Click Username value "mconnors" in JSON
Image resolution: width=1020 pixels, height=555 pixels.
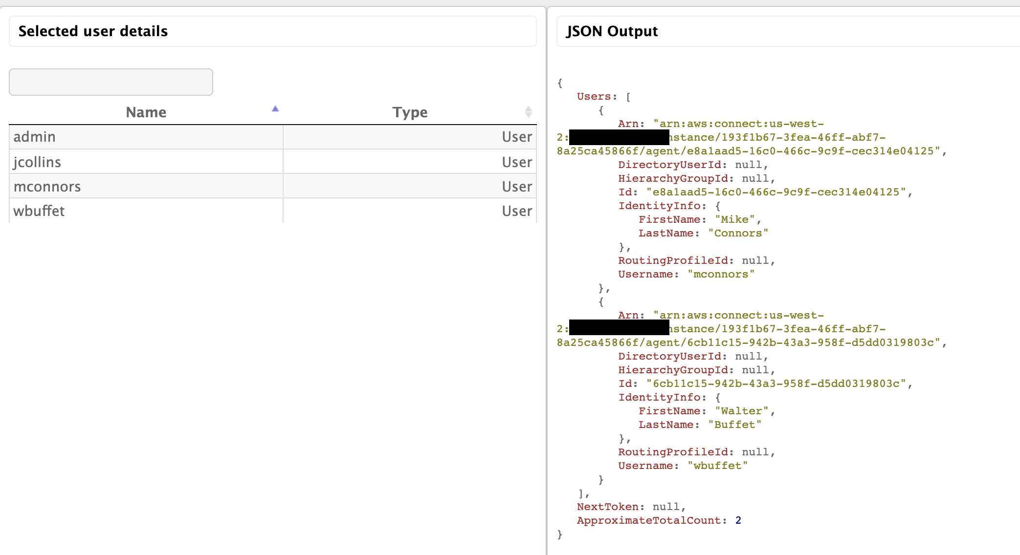click(x=721, y=274)
